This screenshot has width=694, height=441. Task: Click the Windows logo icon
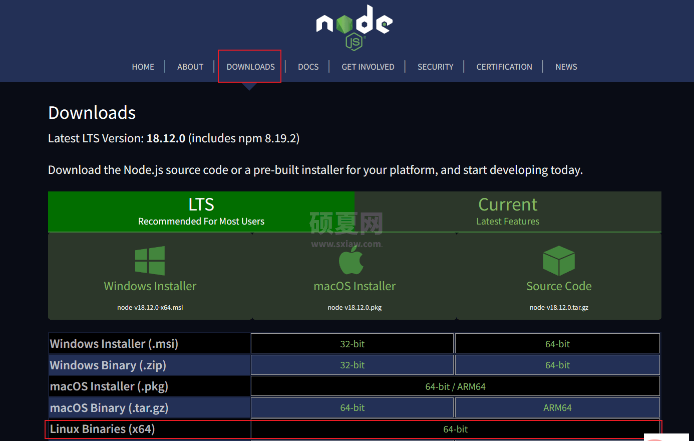pyautogui.click(x=150, y=261)
